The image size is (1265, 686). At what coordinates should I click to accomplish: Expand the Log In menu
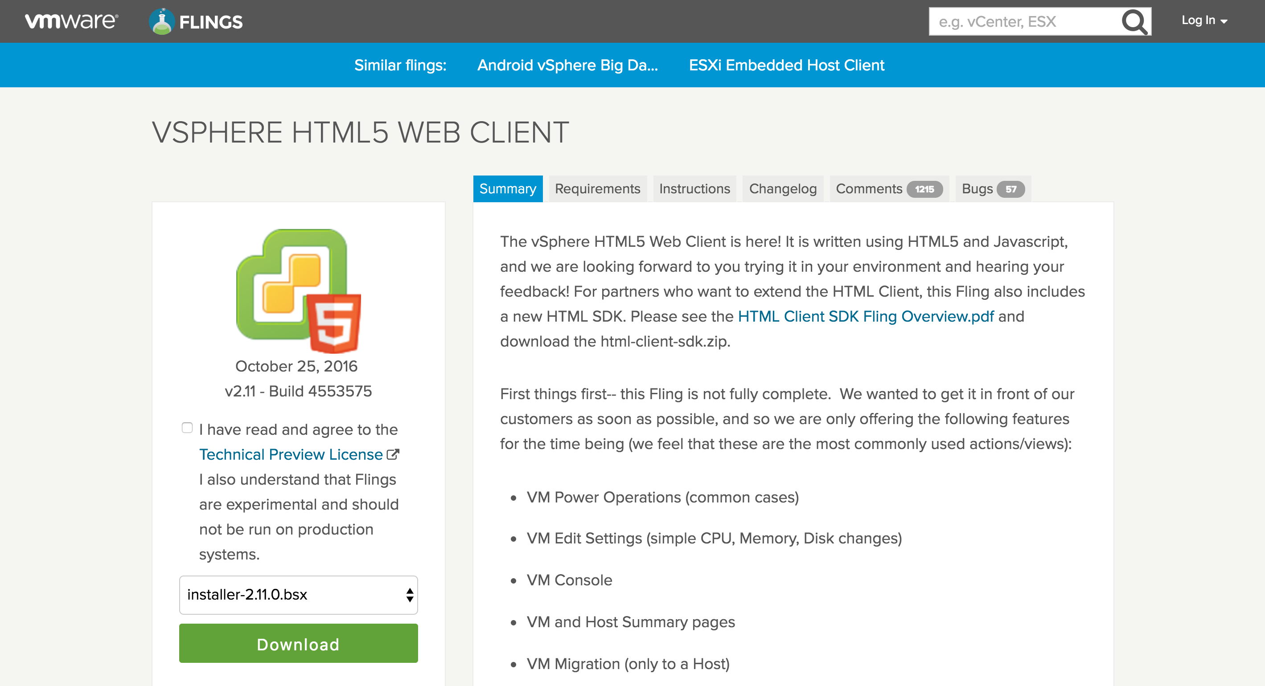point(1204,20)
